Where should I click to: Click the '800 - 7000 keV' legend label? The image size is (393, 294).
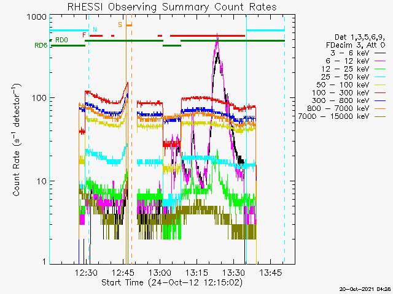tap(338, 108)
